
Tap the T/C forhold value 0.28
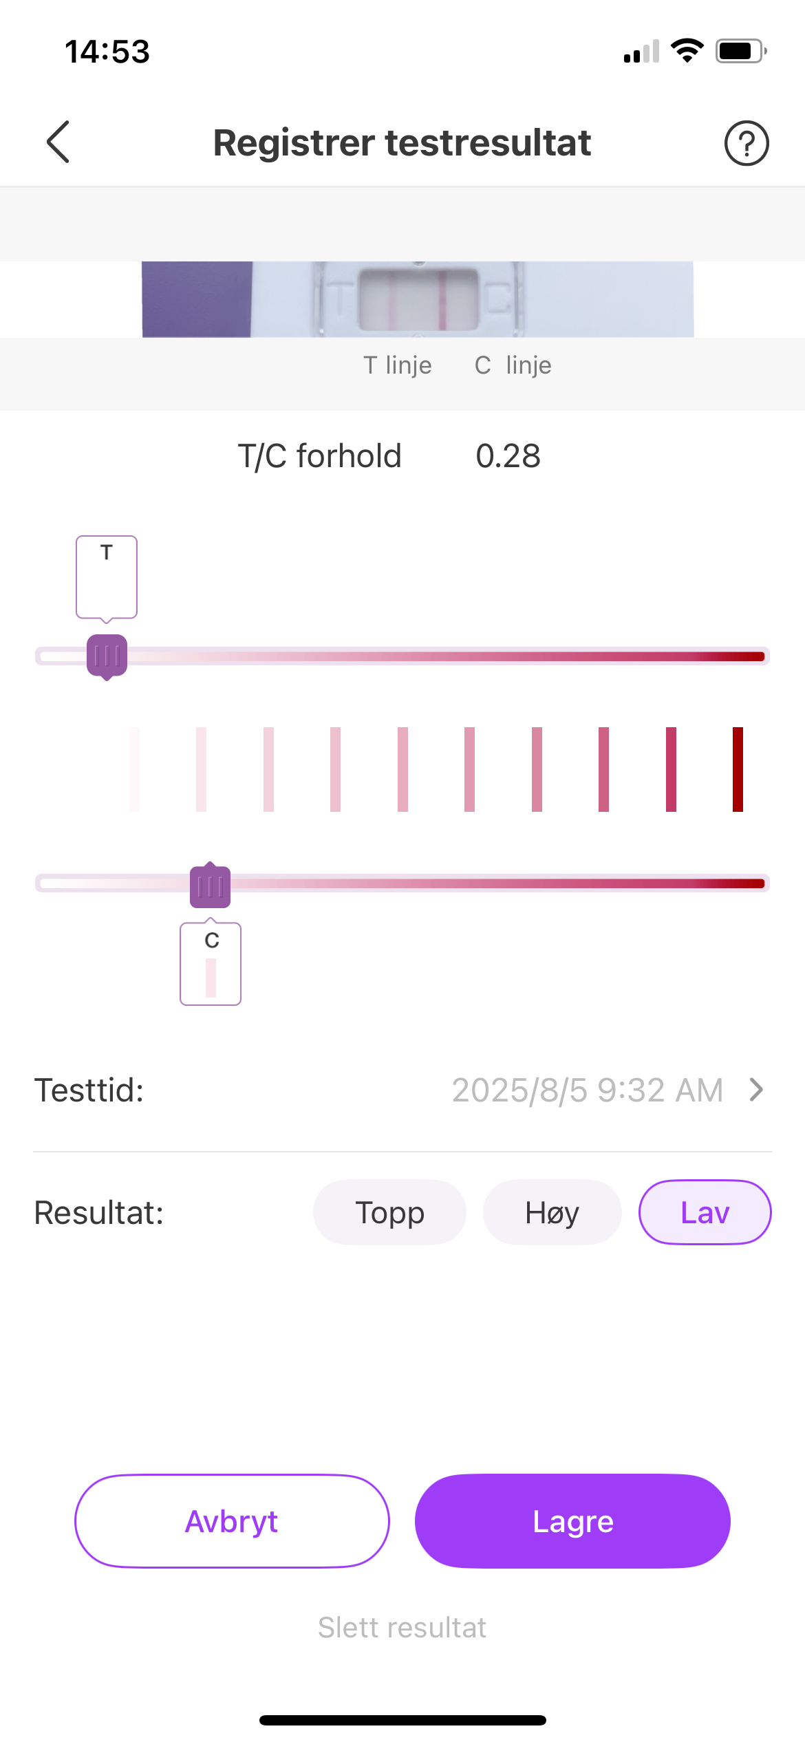(508, 455)
